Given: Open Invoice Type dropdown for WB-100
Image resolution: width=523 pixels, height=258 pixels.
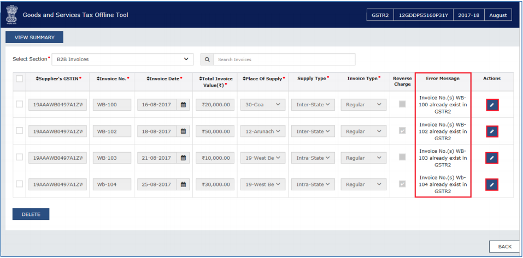Looking at the screenshot, I should click(363, 105).
